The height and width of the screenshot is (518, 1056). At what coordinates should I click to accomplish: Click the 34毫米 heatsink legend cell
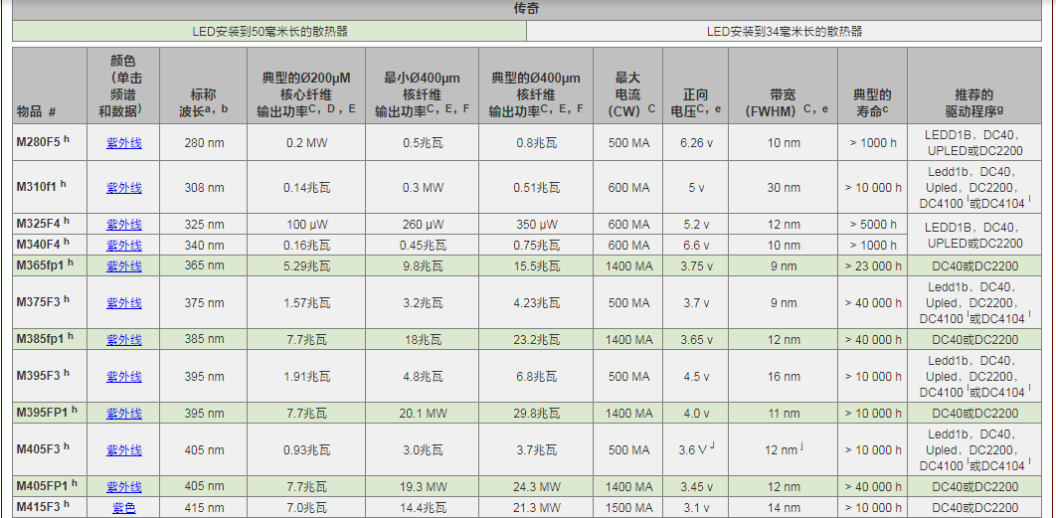click(x=785, y=32)
